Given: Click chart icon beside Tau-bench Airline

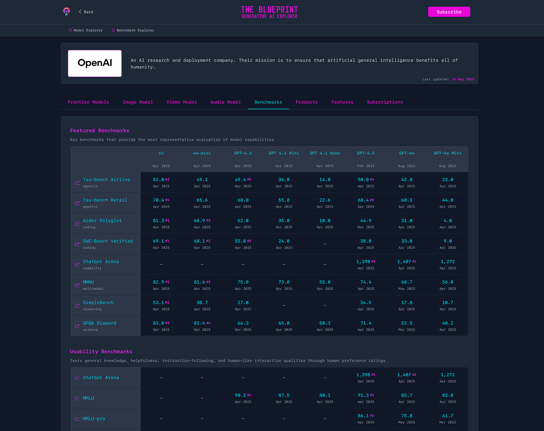Looking at the screenshot, I should (77, 183).
